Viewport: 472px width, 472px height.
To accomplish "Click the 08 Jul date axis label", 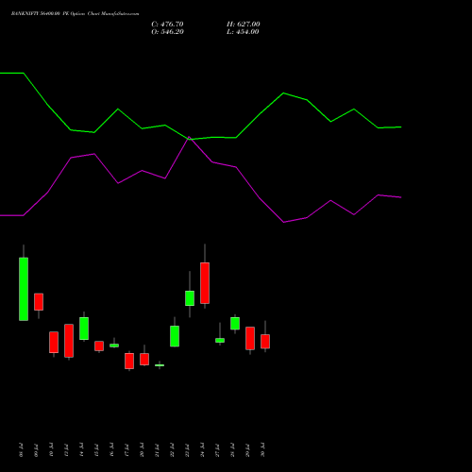I will pyautogui.click(x=21, y=450).
